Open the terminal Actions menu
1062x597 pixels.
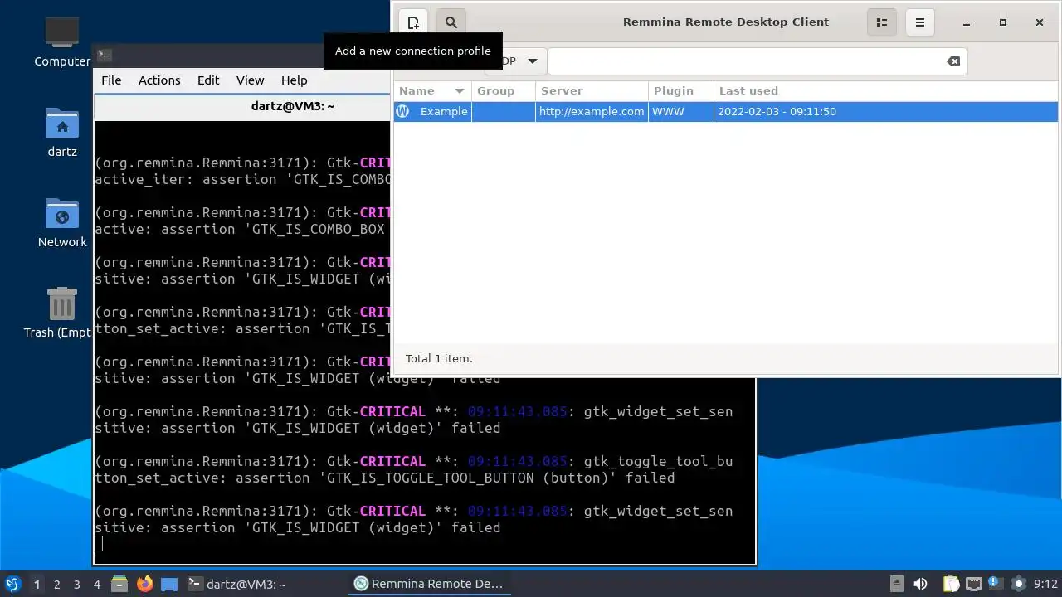point(159,80)
